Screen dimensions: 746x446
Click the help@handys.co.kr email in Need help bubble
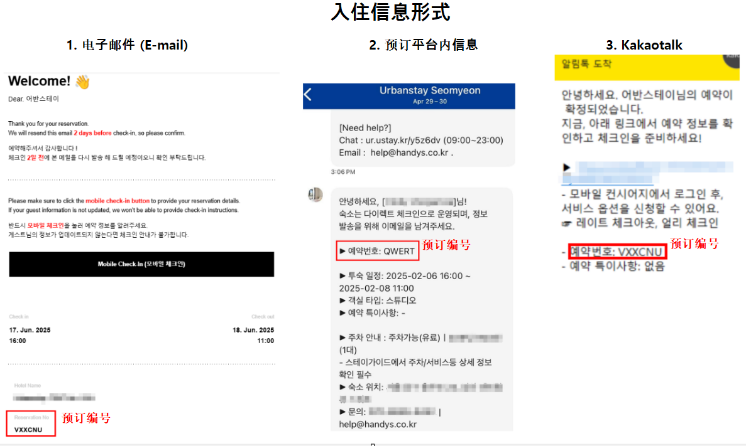[409, 152]
